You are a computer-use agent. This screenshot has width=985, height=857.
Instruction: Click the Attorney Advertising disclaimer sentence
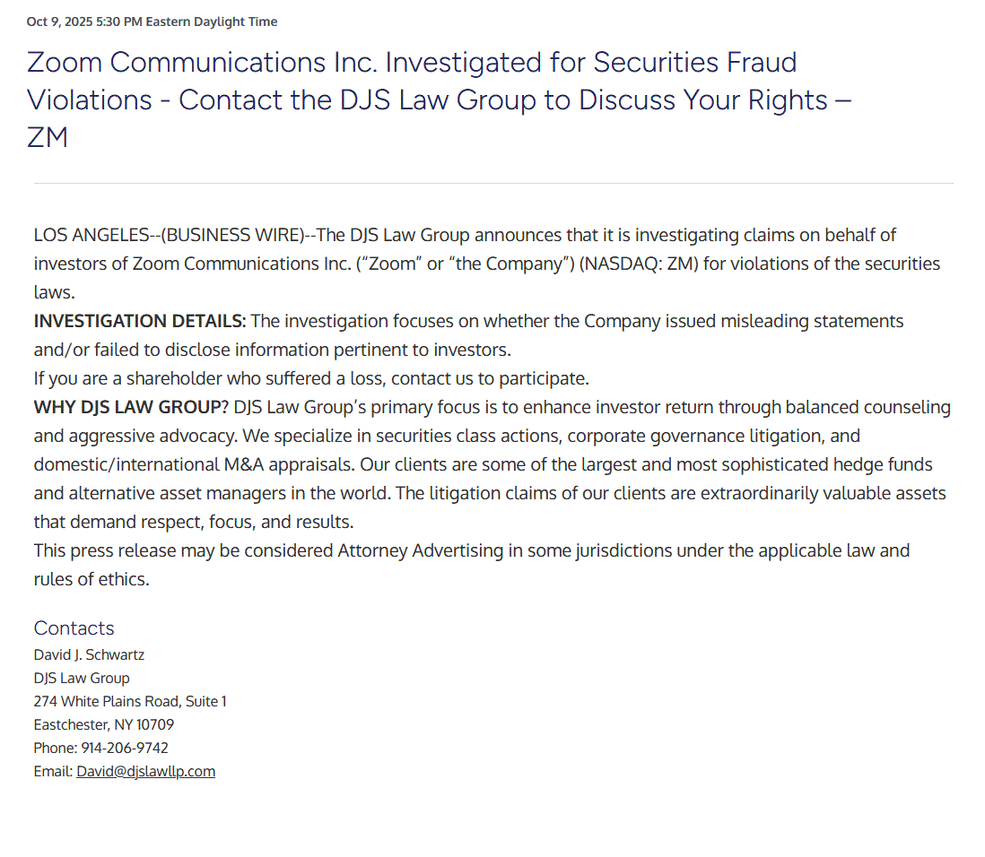471,550
